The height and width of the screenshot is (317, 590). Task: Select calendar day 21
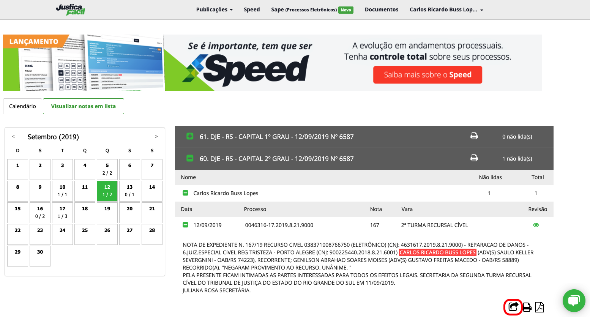[152, 213]
